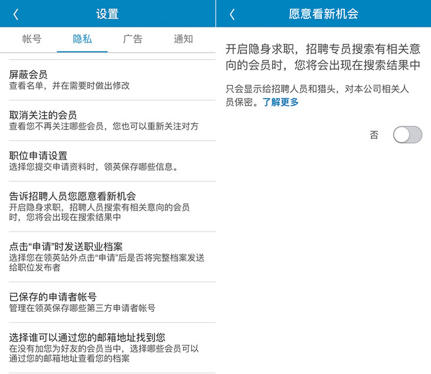Click text 只会显示给招聘人员和猎头
Viewport: 431px width, 374px height.
280,89
